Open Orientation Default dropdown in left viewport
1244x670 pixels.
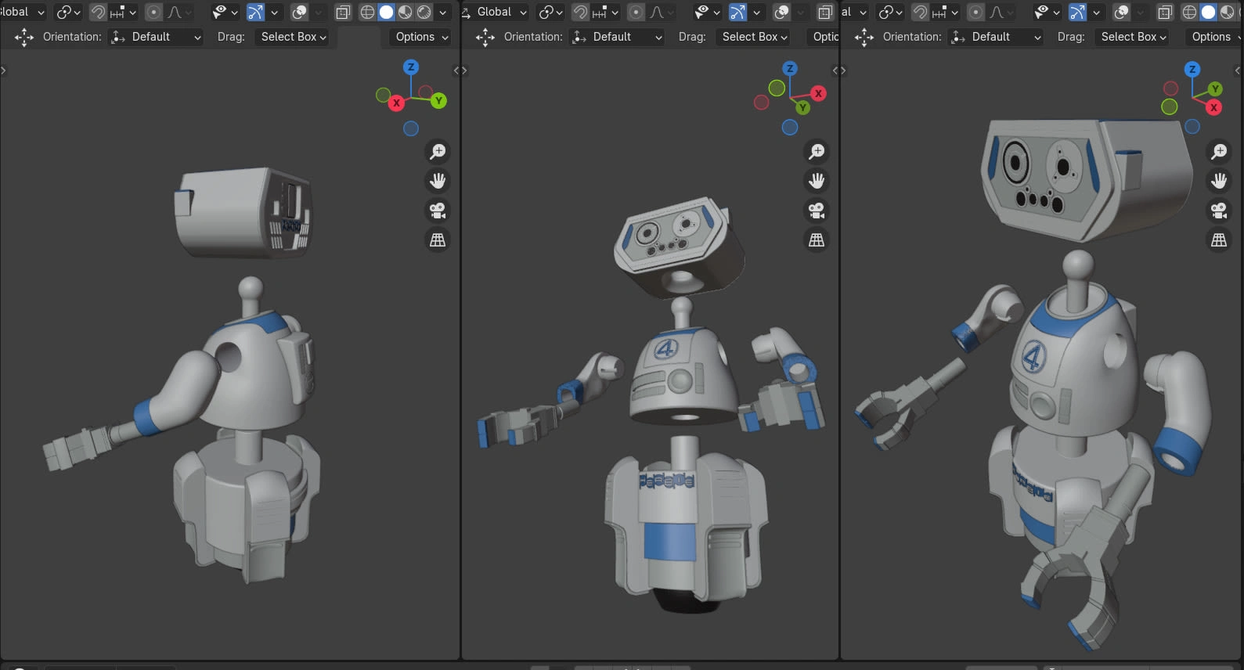pos(157,37)
